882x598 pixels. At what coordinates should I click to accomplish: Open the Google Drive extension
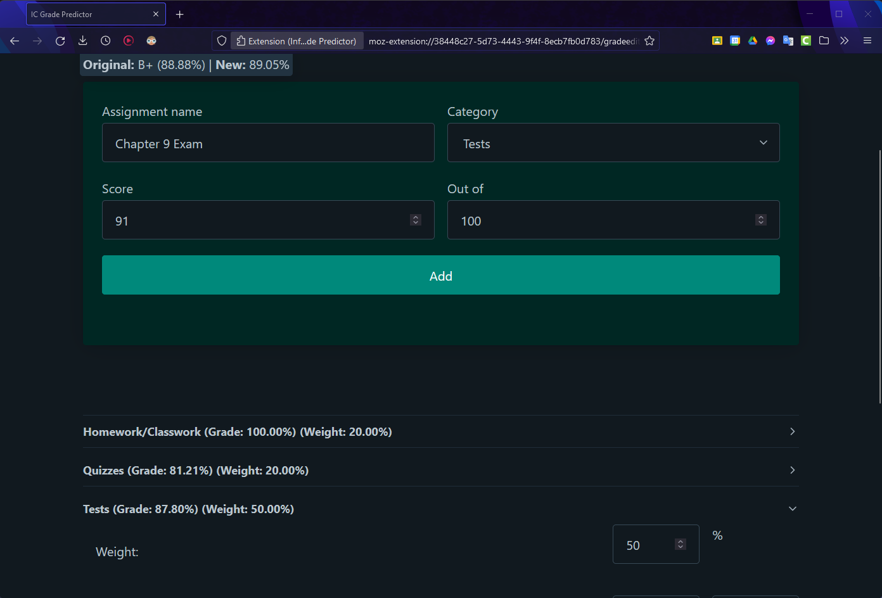click(752, 41)
